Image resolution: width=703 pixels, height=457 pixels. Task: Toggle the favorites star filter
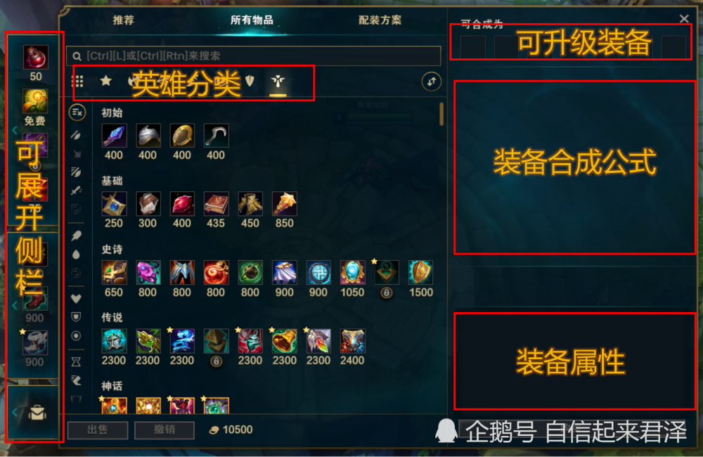tap(106, 81)
